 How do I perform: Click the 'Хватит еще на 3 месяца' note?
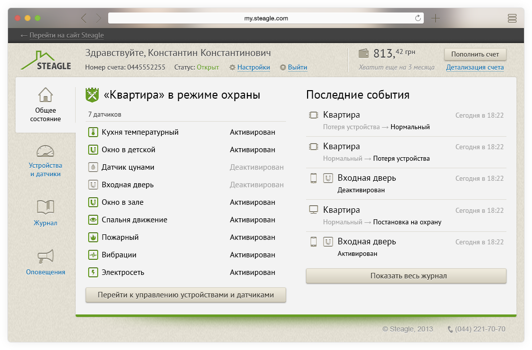click(x=397, y=67)
